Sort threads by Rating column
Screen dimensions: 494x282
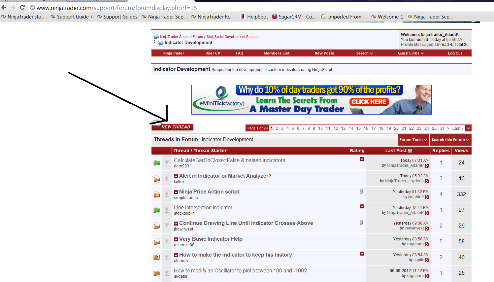(x=357, y=151)
